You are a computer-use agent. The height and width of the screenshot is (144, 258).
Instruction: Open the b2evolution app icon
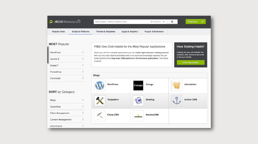pyautogui.click(x=177, y=86)
